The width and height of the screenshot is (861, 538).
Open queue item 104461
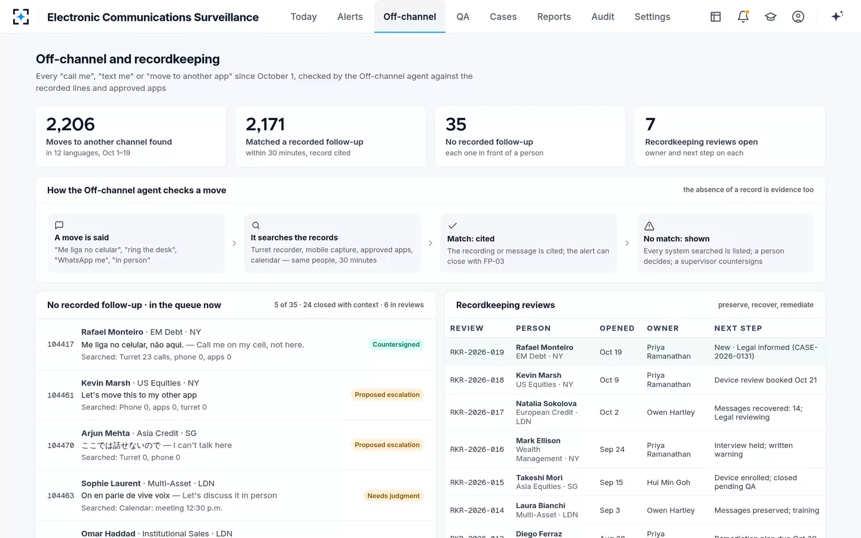click(236, 395)
